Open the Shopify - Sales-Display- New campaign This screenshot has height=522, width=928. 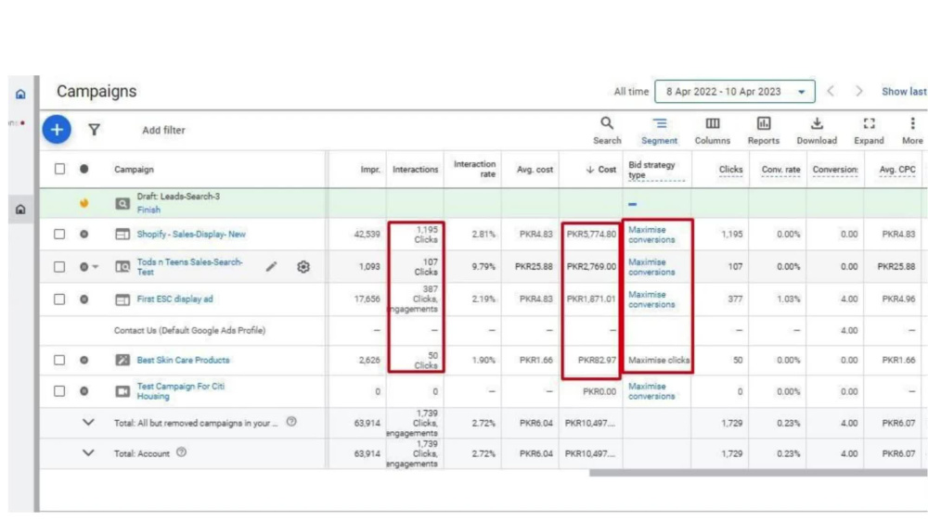tap(191, 234)
